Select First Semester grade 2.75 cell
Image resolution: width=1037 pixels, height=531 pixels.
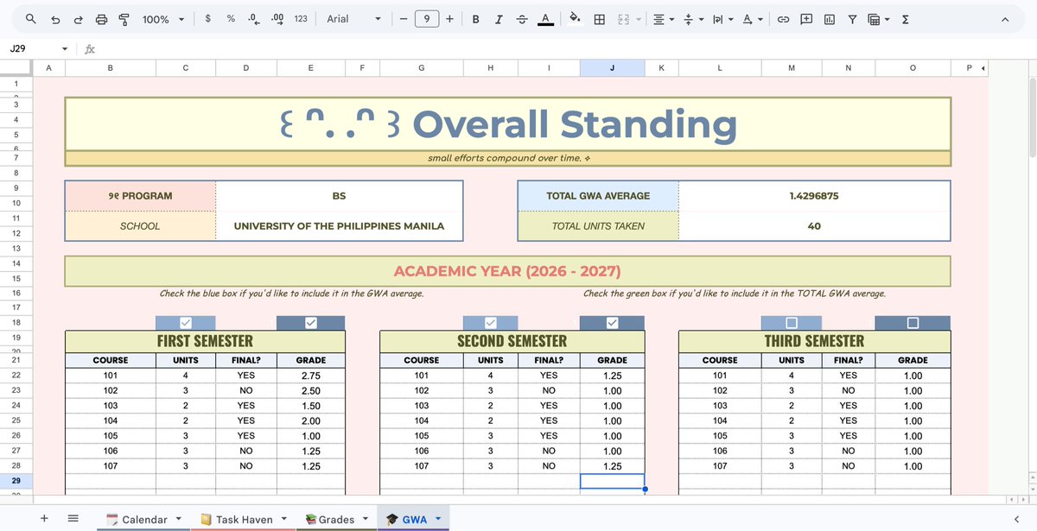(311, 376)
